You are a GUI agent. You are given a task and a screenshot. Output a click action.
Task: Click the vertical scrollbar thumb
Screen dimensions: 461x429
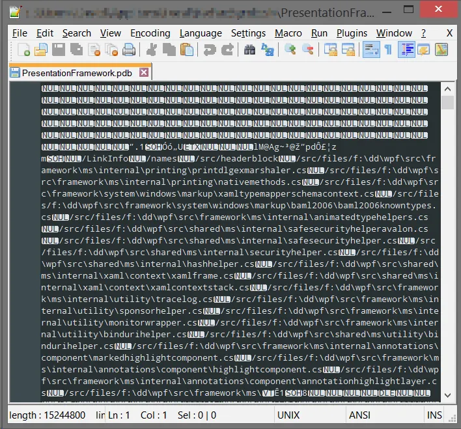pos(447,103)
